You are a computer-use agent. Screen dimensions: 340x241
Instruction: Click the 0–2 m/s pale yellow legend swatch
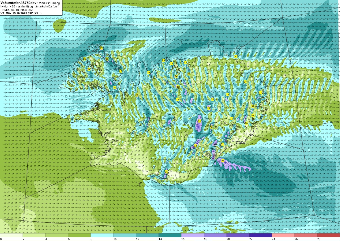coord(11,235)
